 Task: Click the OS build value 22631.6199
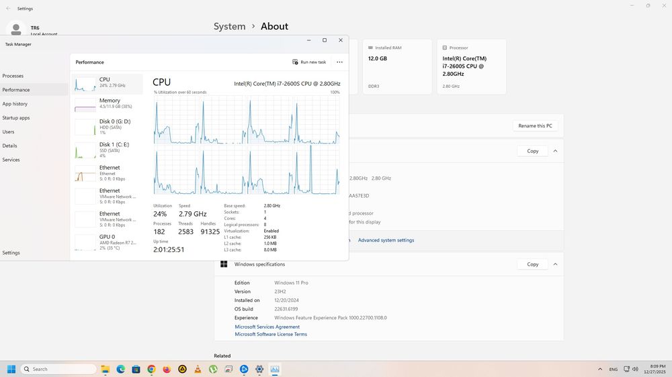tap(286, 309)
